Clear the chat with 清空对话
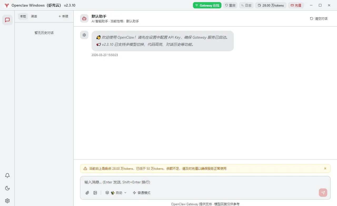Screen dimensions: 337x206 (x=319, y=19)
